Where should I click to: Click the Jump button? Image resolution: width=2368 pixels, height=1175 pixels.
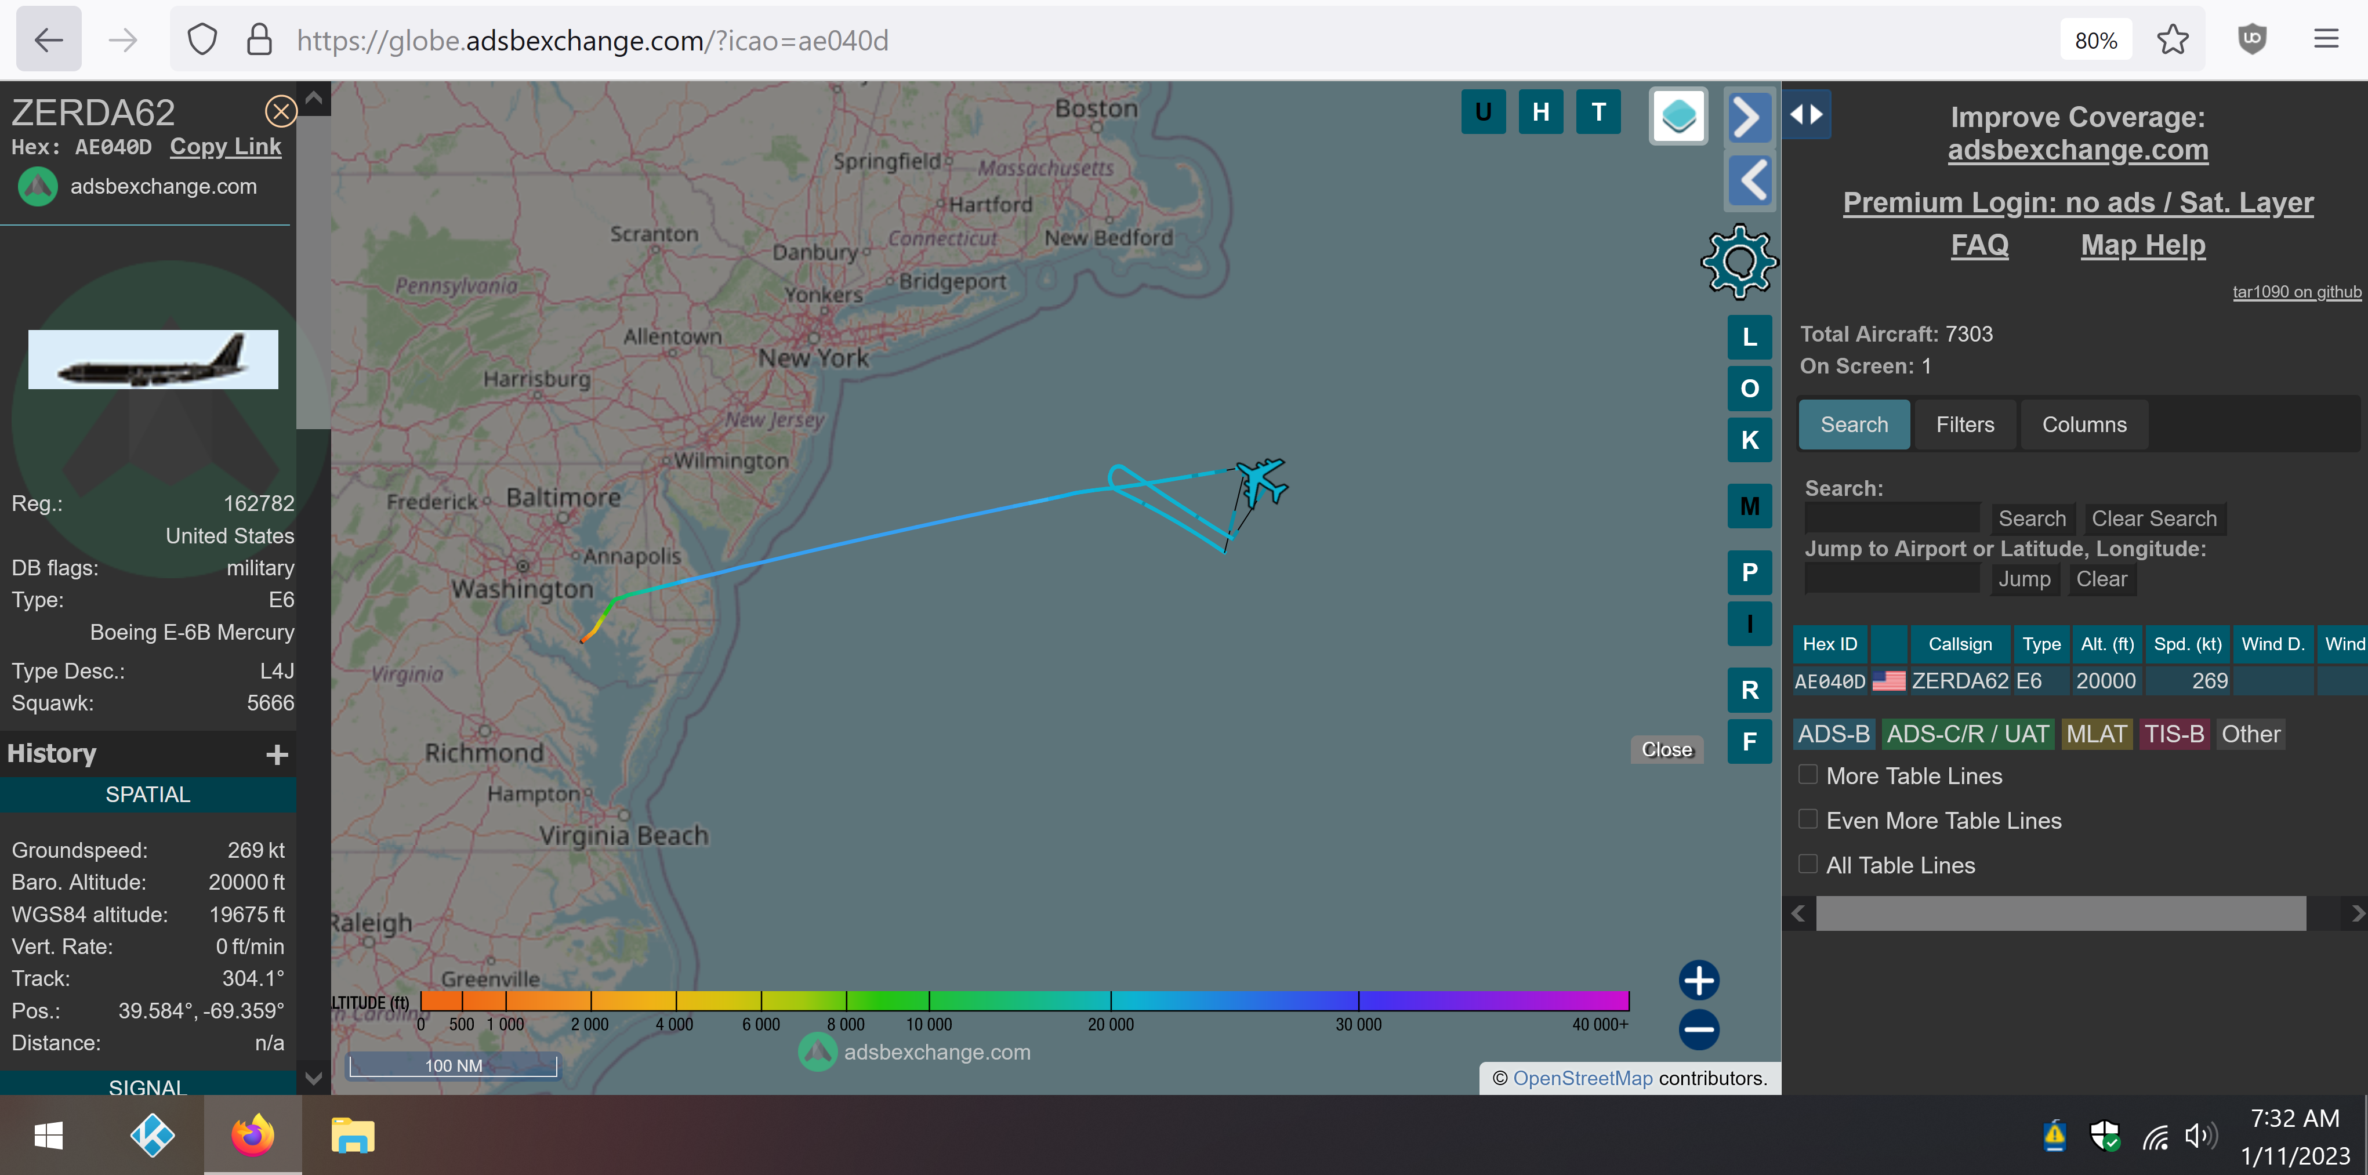click(2024, 579)
